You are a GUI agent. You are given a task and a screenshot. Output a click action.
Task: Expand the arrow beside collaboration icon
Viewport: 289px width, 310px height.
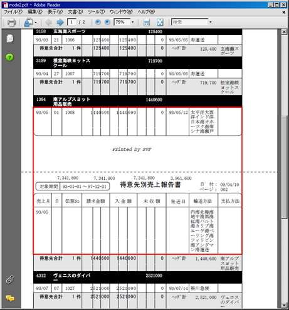[36, 23]
